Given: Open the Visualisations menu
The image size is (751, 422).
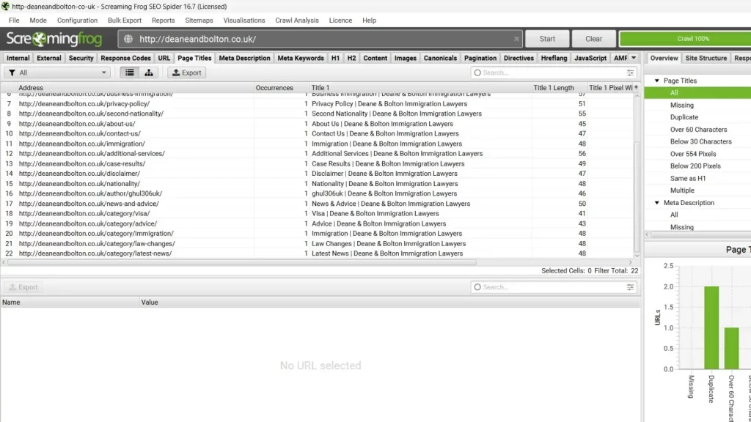Looking at the screenshot, I should pyautogui.click(x=243, y=20).
